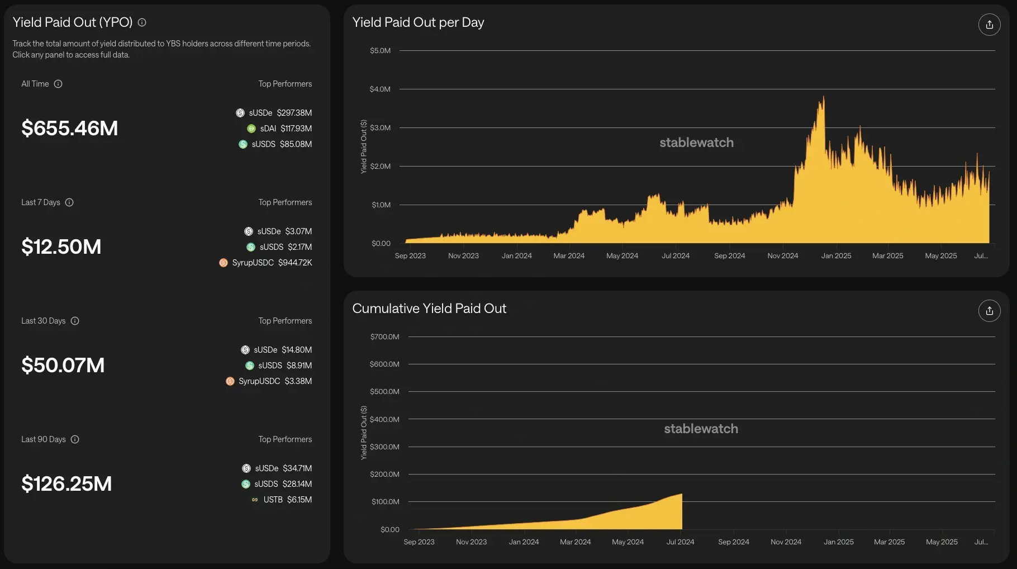The image size is (1017, 569).
Task: Click the Last 7 Days info icon
Action: tap(69, 202)
